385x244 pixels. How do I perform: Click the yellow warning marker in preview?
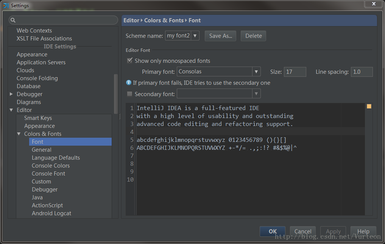[x=369, y=106]
